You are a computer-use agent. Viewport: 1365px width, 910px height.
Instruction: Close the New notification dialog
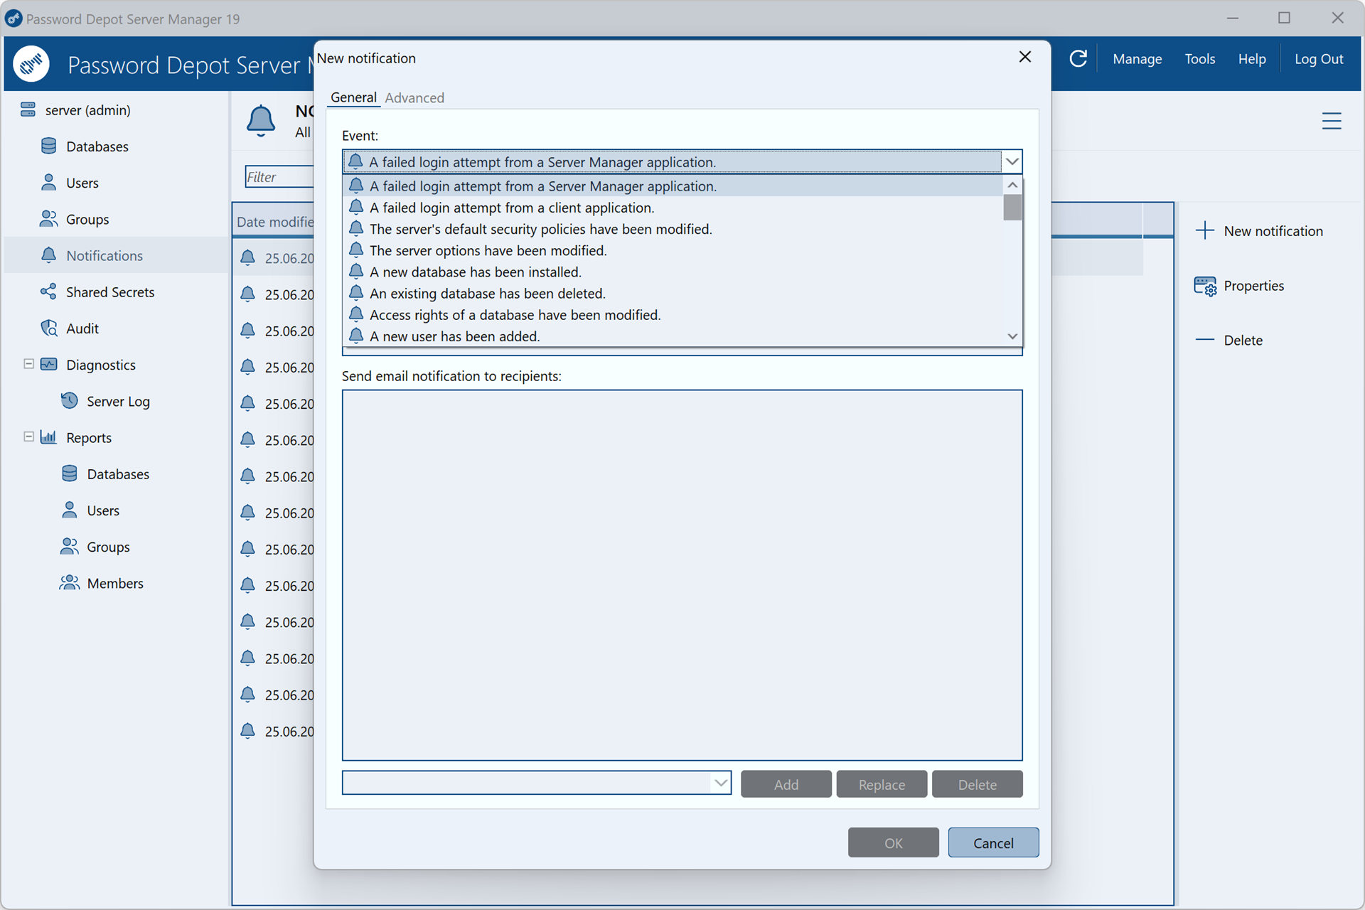pos(1024,57)
